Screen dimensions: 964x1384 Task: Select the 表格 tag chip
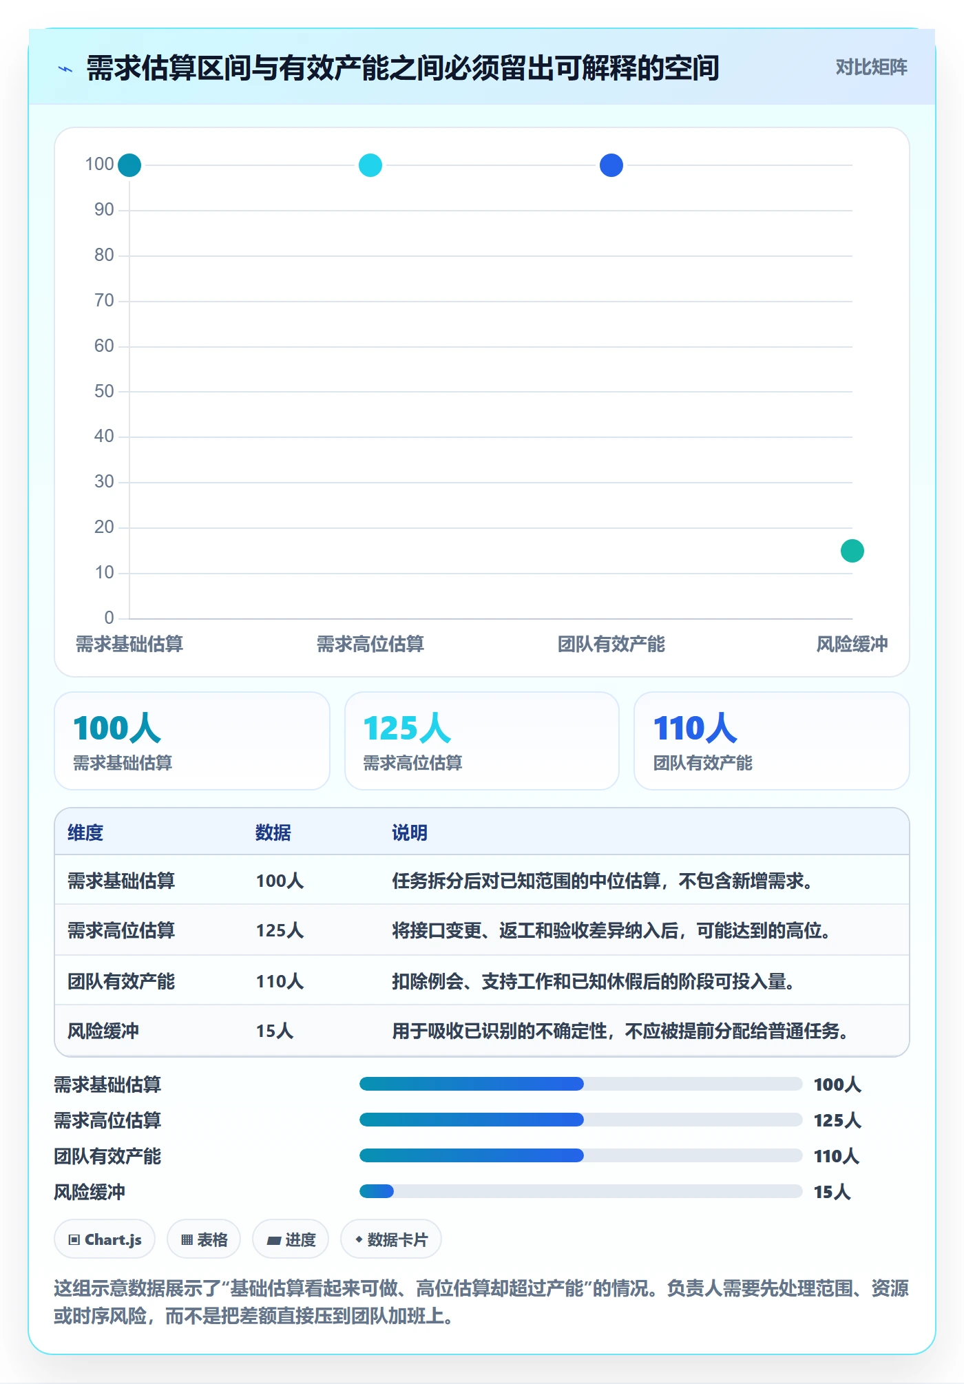point(204,1239)
